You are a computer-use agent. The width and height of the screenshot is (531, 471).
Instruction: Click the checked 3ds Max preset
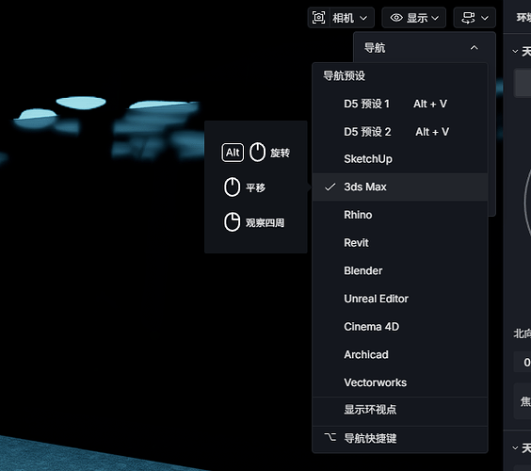[399, 187]
